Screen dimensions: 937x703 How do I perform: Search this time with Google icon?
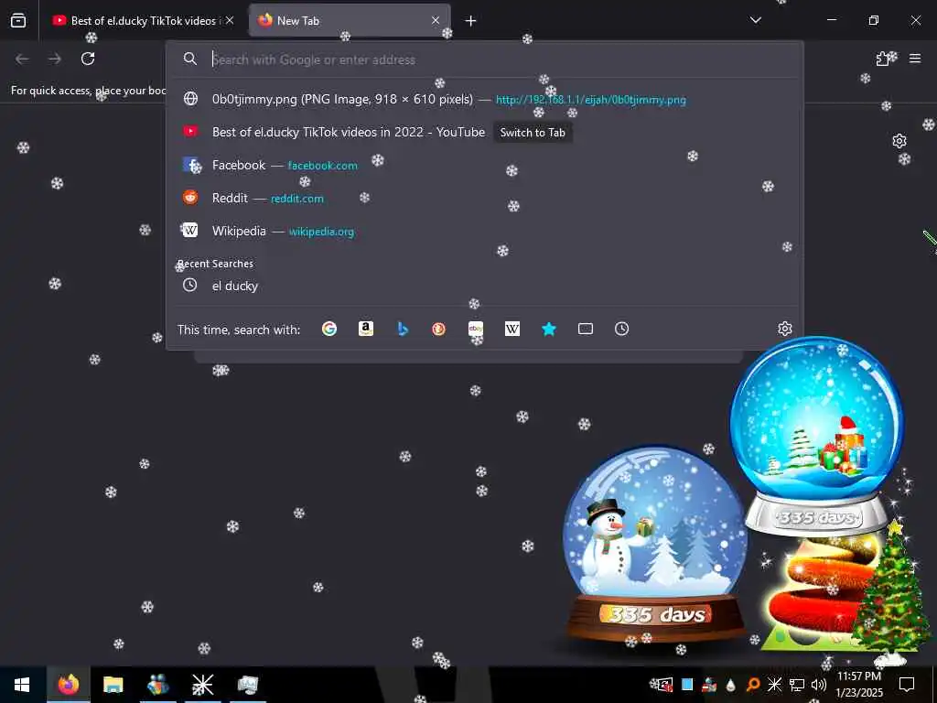click(x=329, y=329)
